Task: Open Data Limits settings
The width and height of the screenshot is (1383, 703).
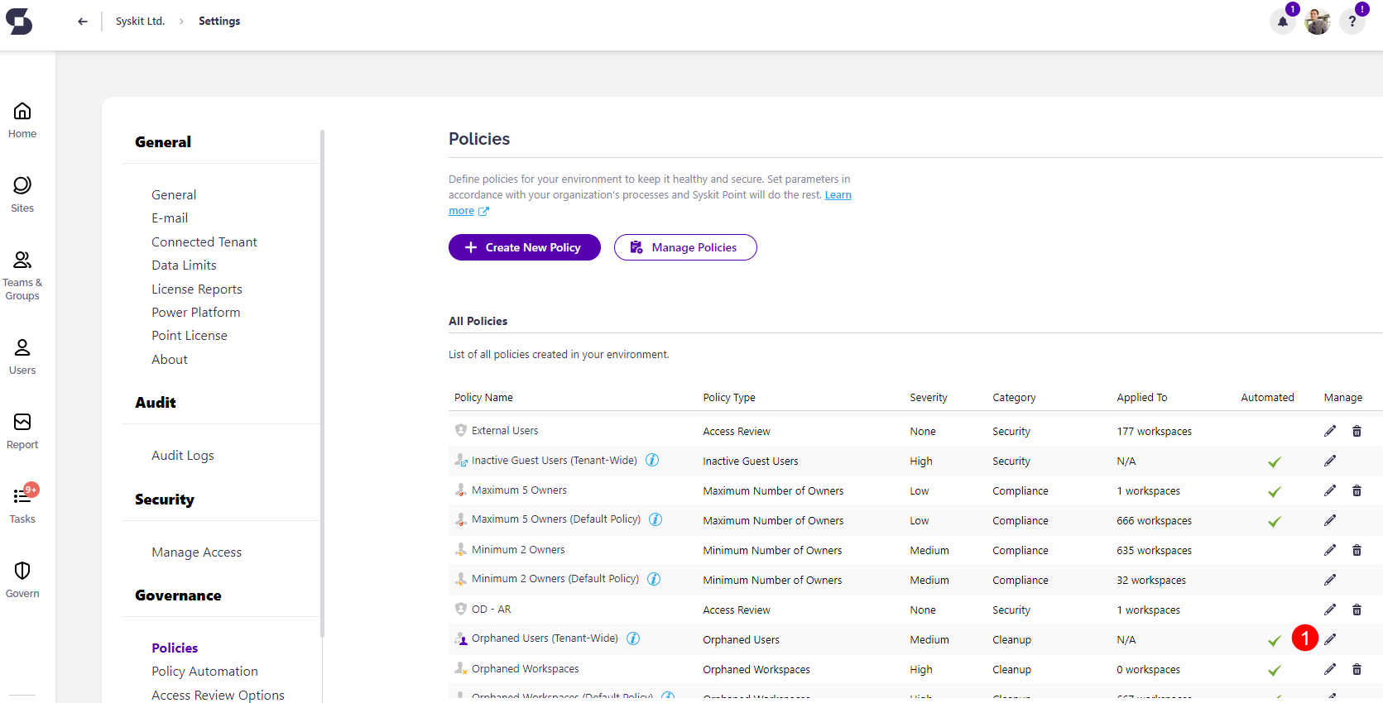Action: [x=184, y=265]
